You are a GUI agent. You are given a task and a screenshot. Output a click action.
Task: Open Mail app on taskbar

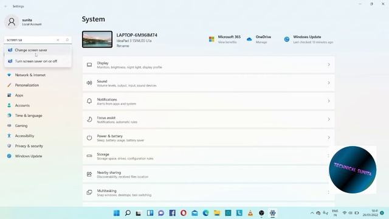194,213
